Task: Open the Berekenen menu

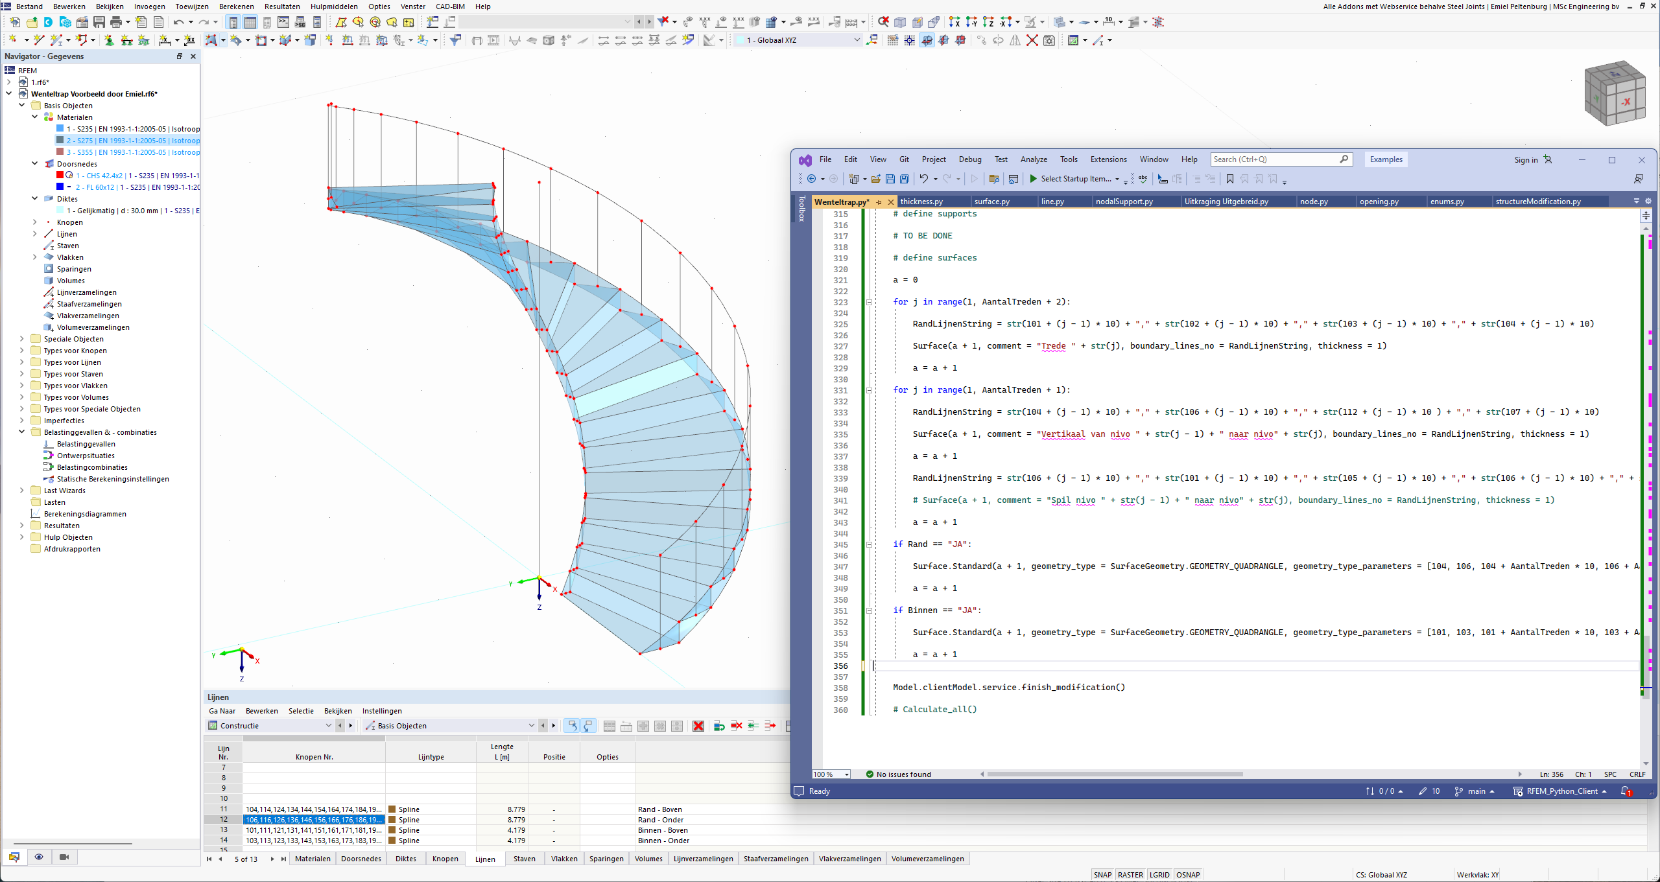Action: pyautogui.click(x=236, y=6)
